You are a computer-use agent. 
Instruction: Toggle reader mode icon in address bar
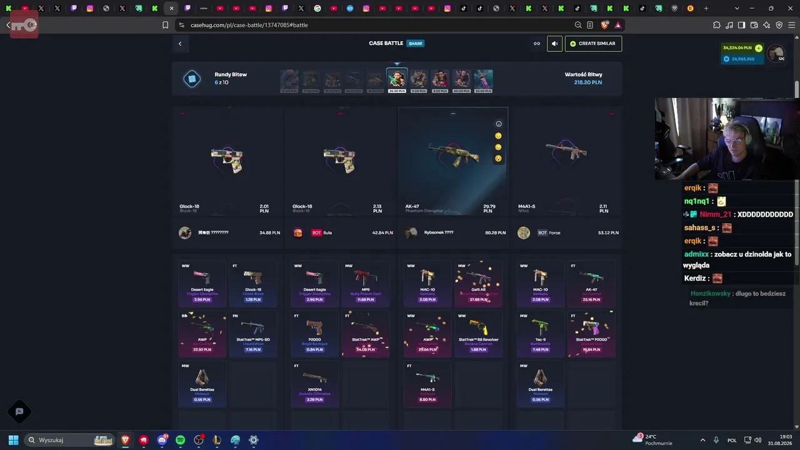(590, 25)
